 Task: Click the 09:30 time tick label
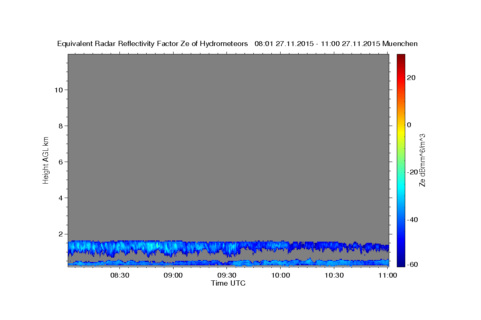227,275
